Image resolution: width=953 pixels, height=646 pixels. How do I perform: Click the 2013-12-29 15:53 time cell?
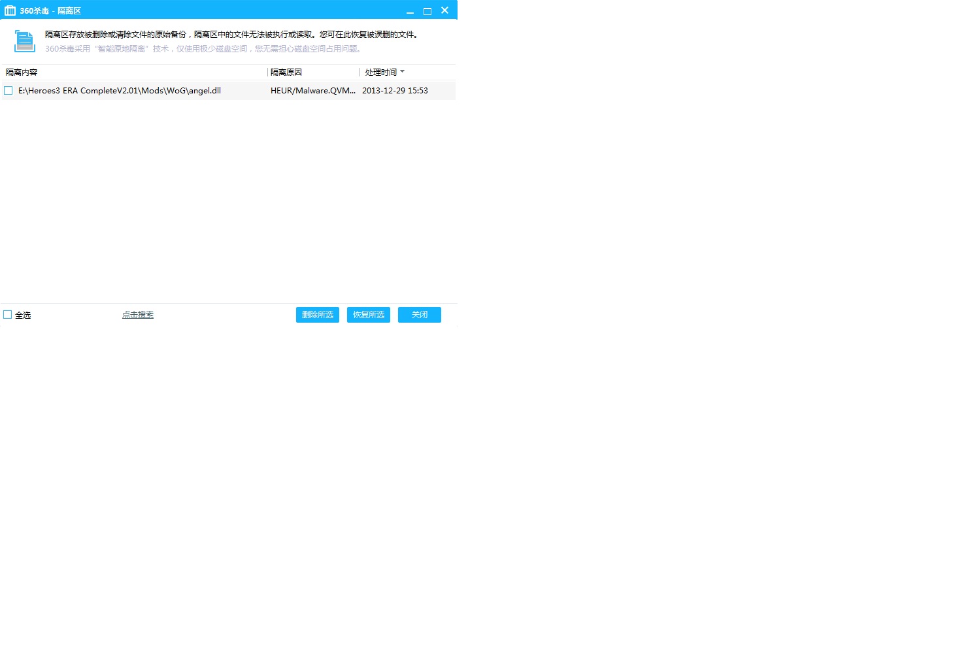(x=395, y=91)
